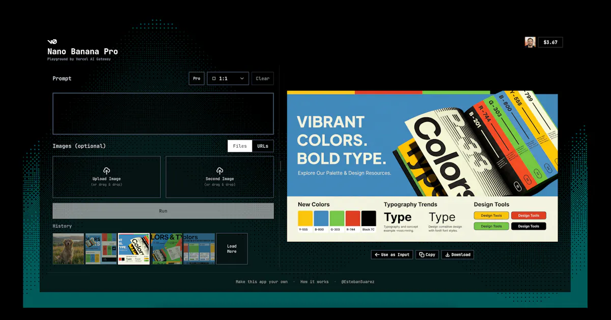Open the 'LORS & T' green history thumbnail

point(166,249)
